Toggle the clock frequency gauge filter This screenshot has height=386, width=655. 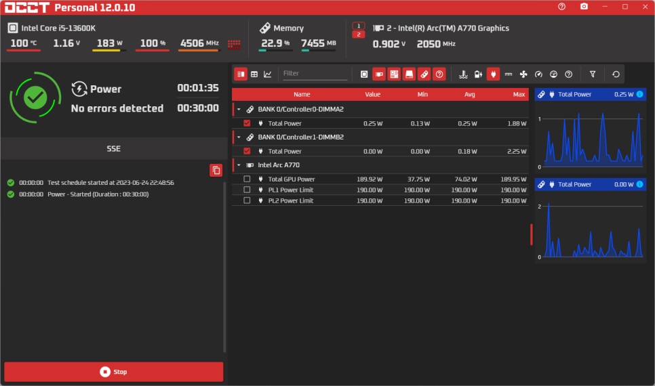pos(538,74)
